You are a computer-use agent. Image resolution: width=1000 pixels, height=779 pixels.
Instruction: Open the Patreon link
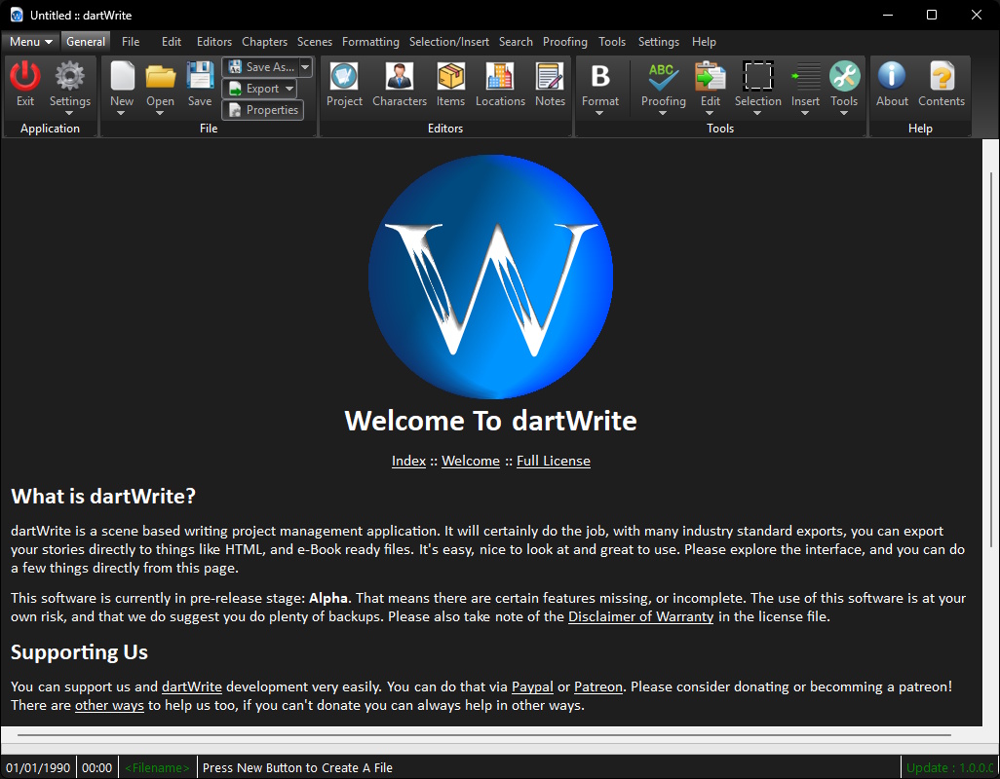597,686
